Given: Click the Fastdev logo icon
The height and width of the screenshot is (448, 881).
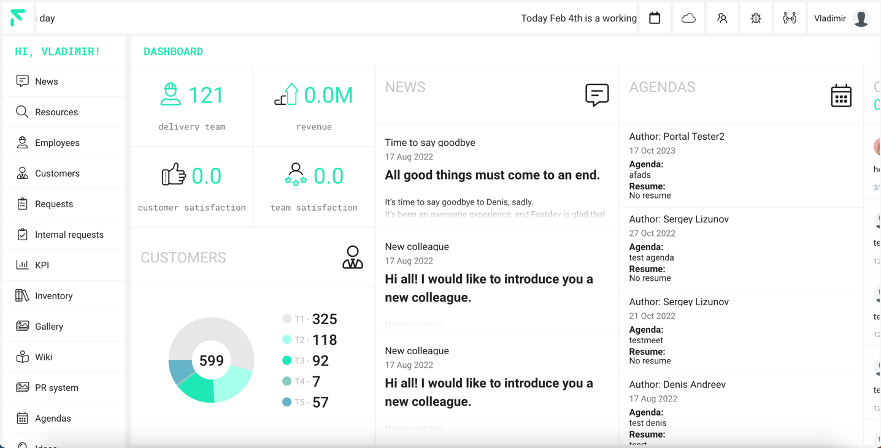Looking at the screenshot, I should (x=18, y=18).
